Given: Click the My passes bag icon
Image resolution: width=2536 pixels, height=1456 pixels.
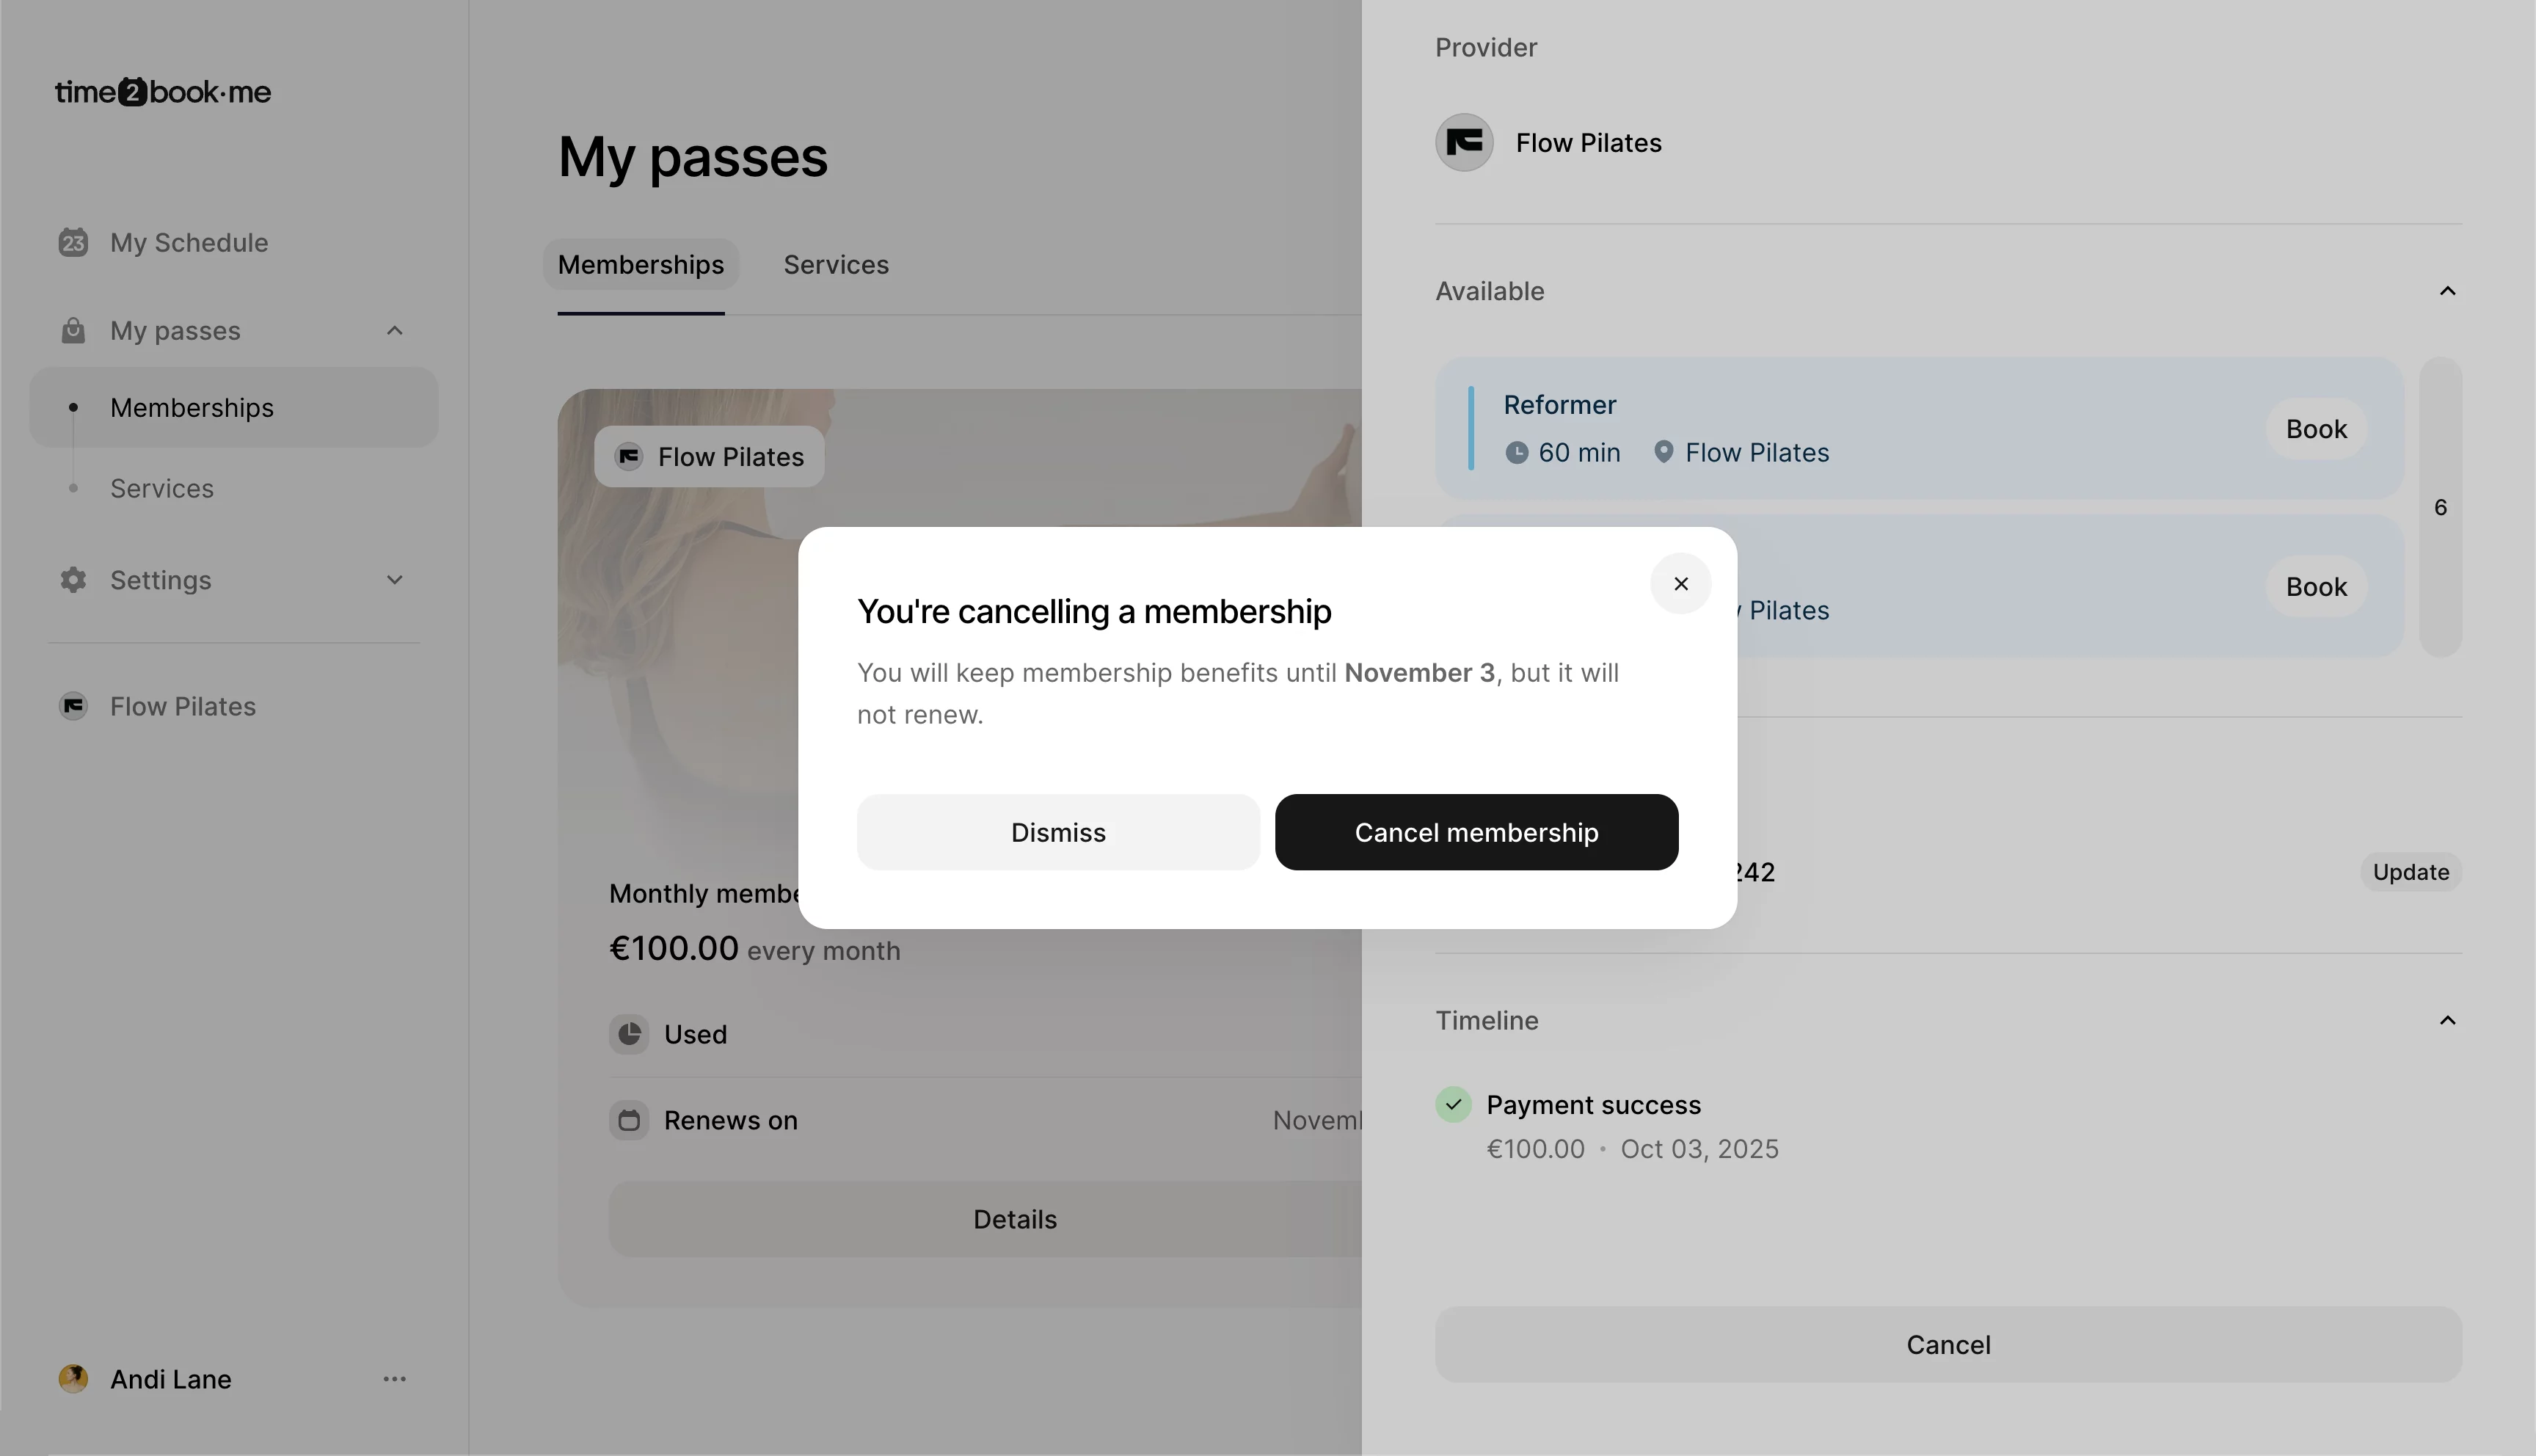Looking at the screenshot, I should [73, 330].
